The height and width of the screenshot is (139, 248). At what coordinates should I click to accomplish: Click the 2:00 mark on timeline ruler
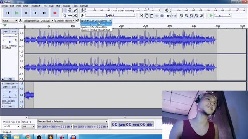point(121,26)
